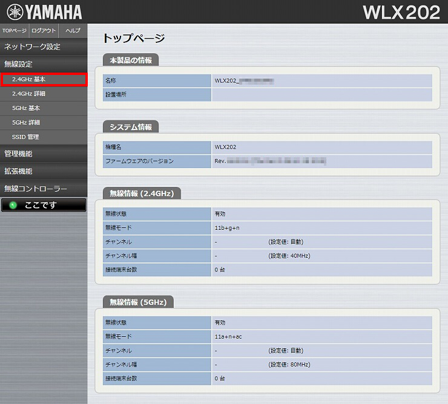Click the 名称 label cell
This screenshot has width=448, height=404.
(157, 81)
